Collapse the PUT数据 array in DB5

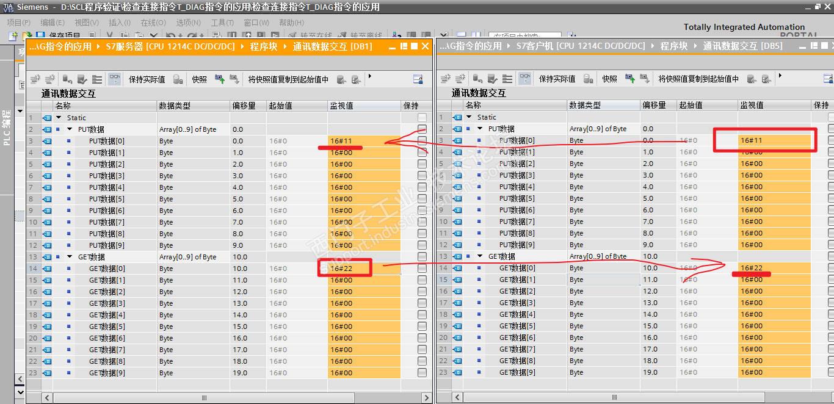(x=480, y=129)
